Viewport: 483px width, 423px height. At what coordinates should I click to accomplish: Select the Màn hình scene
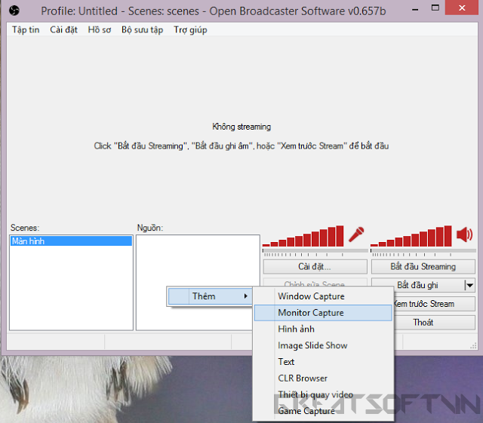(71, 241)
